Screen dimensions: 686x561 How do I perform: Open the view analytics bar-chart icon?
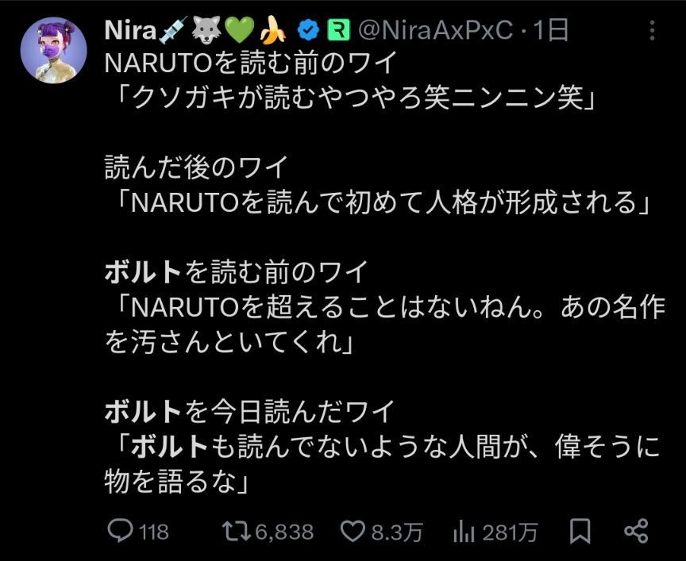click(x=463, y=531)
